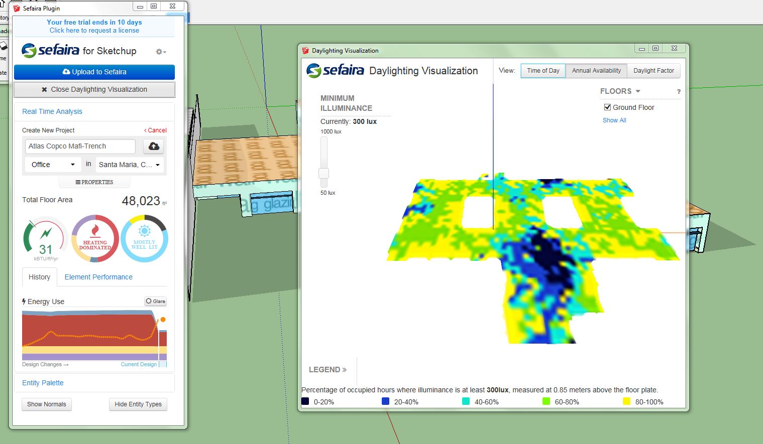Click Show Normals button
The width and height of the screenshot is (763, 444).
47,404
